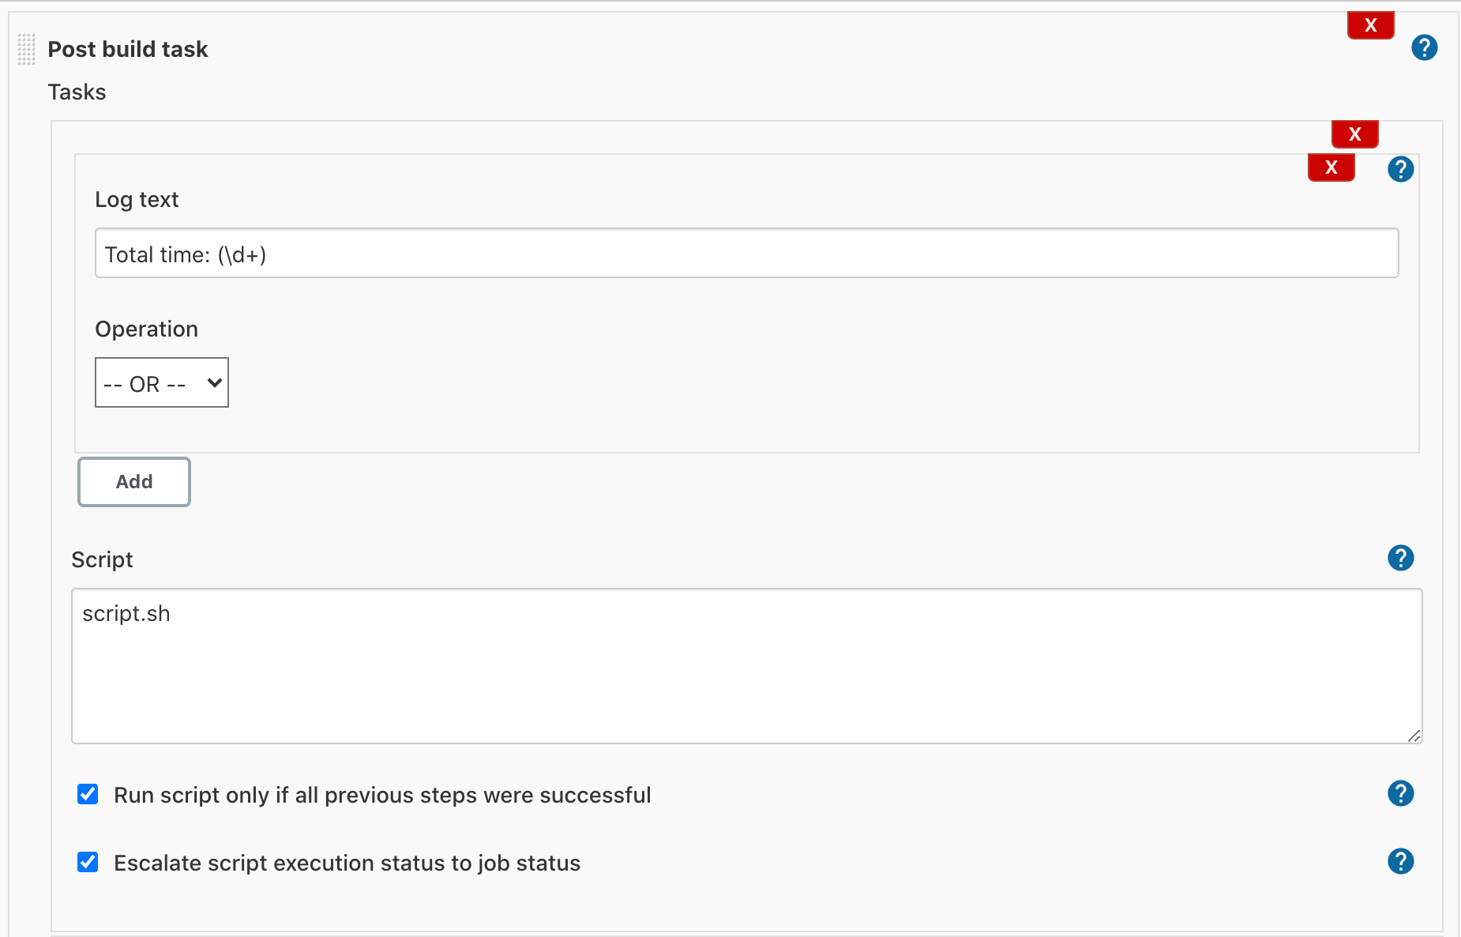Uncheck run script only if previous steps successful
Image resolution: width=1461 pixels, height=937 pixels.
click(87, 794)
